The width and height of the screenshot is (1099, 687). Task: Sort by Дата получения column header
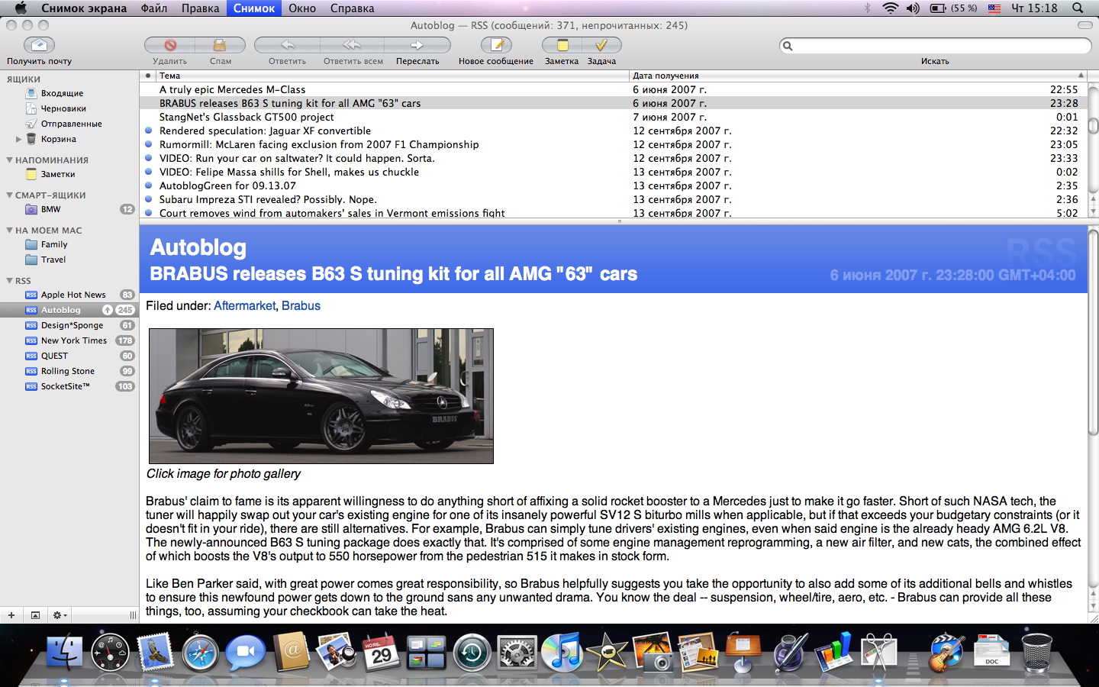[858, 76]
